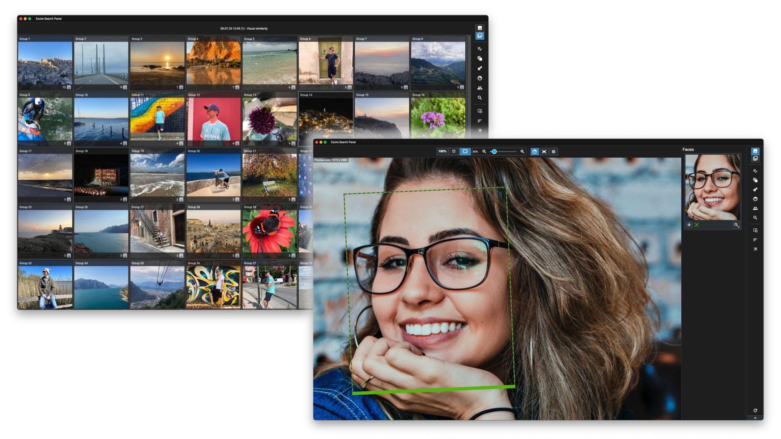The height and width of the screenshot is (439, 781).
Task: Toggle the focus frame overlay button
Action: (544, 152)
